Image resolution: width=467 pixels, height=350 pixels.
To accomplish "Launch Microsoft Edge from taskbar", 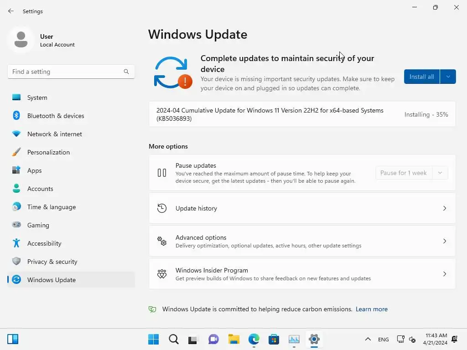I will click(x=254, y=339).
